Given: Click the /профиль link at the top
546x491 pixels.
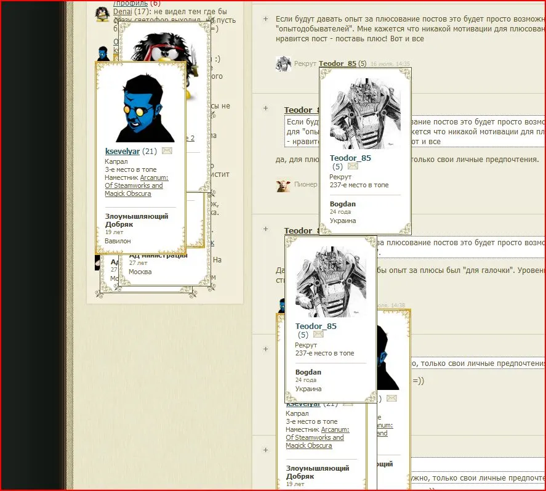Looking at the screenshot, I should click(x=130, y=3).
